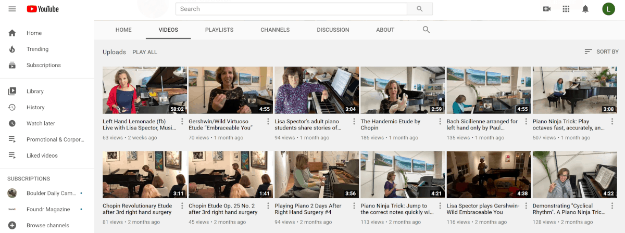
Task: Select the VIDEOS tab
Action: (168, 30)
